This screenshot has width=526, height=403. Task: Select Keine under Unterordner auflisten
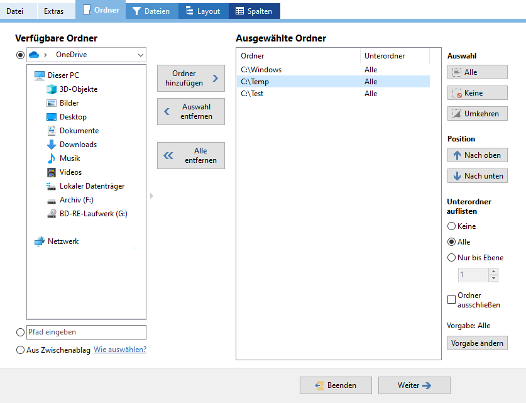[x=451, y=226]
